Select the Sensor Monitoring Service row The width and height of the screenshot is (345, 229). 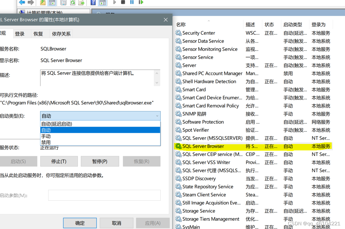[253, 49]
